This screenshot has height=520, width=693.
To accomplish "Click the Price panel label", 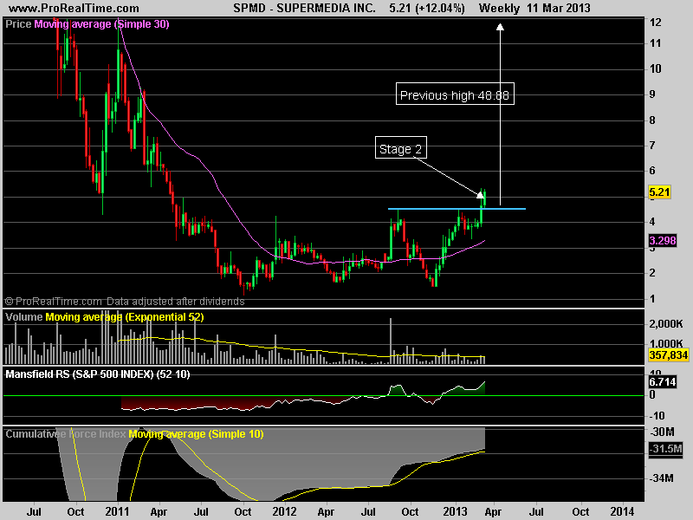I will click(x=18, y=24).
